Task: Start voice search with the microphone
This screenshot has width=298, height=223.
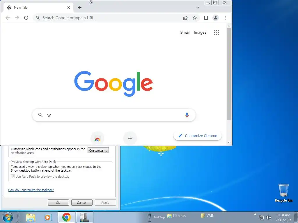Action: pos(187,115)
